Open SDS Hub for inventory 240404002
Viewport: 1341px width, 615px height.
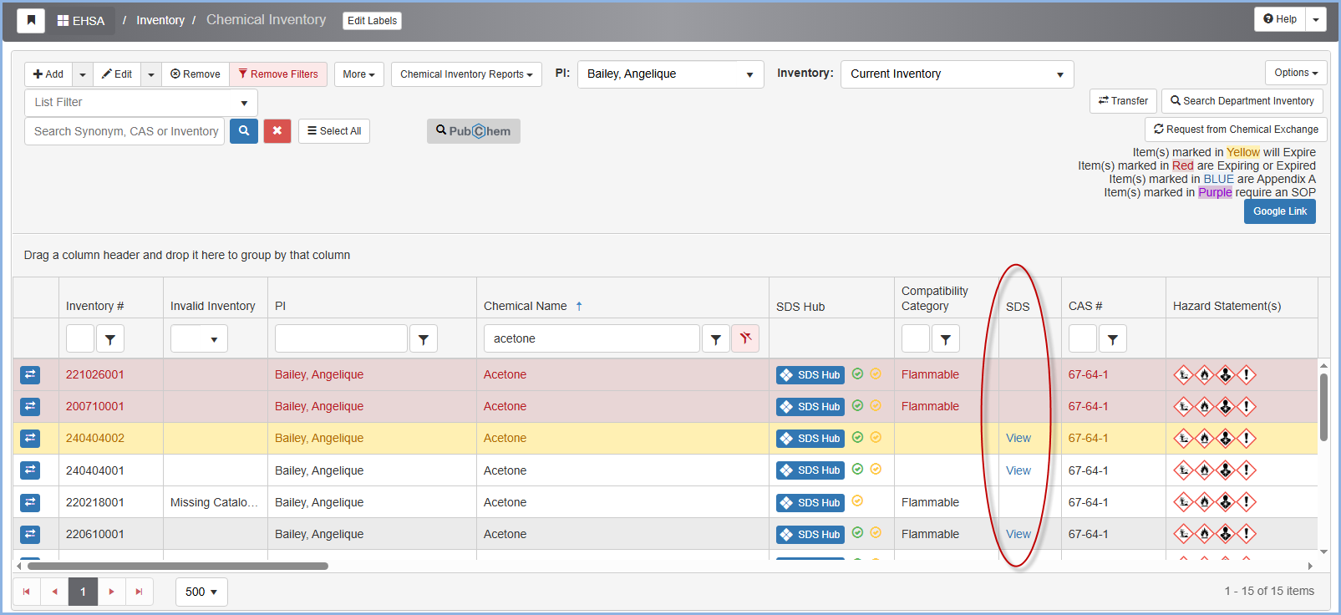coord(810,439)
